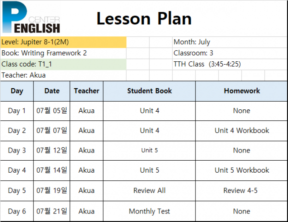Select the Unit 5 Workbook homework cell
Screen dimensions: 288x222
coord(241,170)
